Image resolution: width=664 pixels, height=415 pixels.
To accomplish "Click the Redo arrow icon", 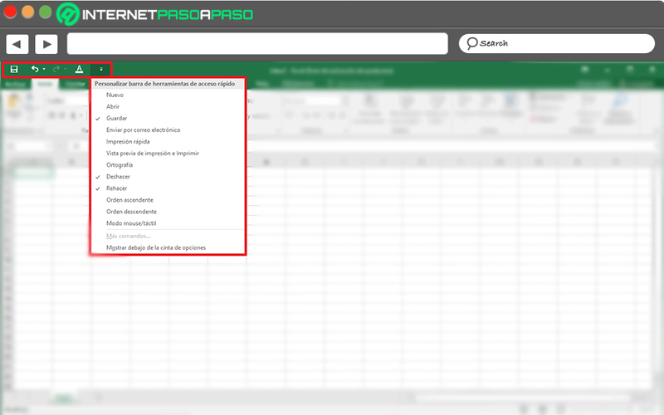I will (x=57, y=70).
